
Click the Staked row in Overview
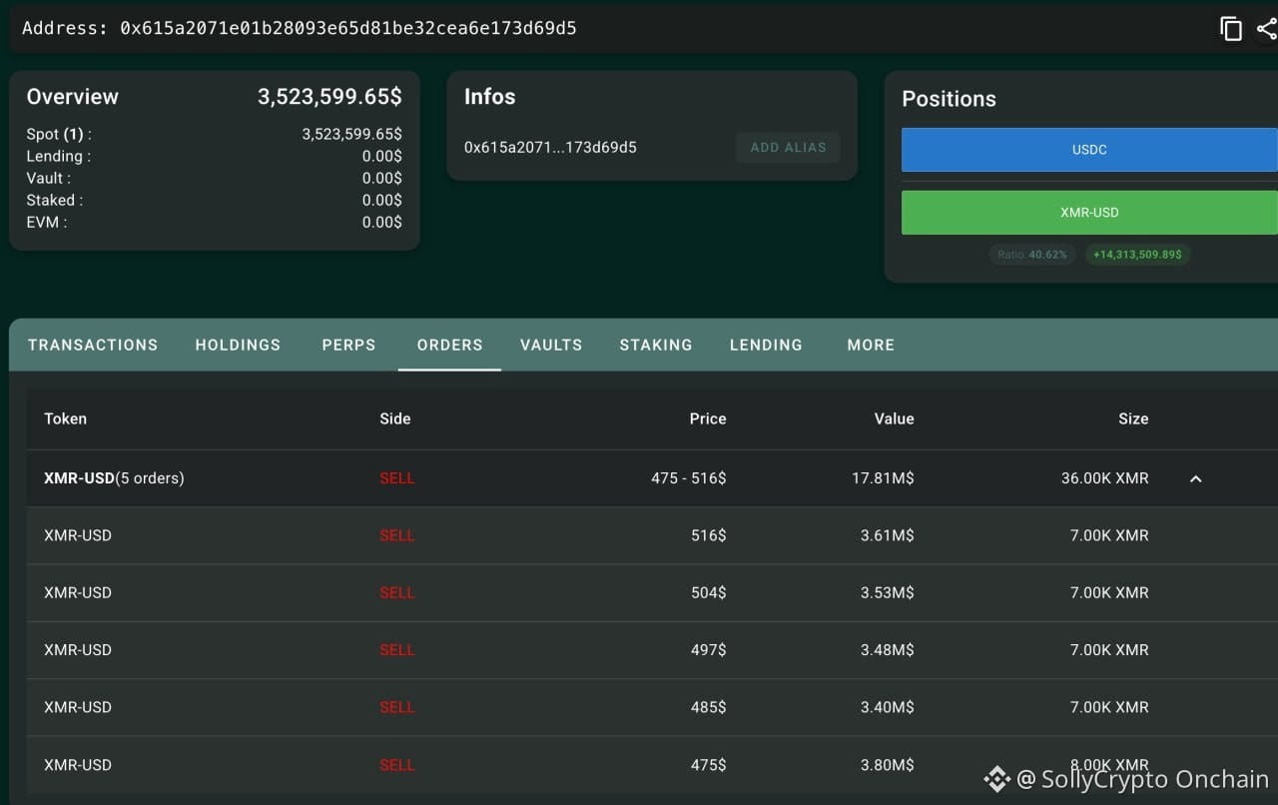tap(215, 200)
